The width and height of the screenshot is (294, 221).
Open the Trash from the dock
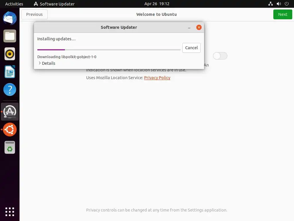pyautogui.click(x=10, y=147)
